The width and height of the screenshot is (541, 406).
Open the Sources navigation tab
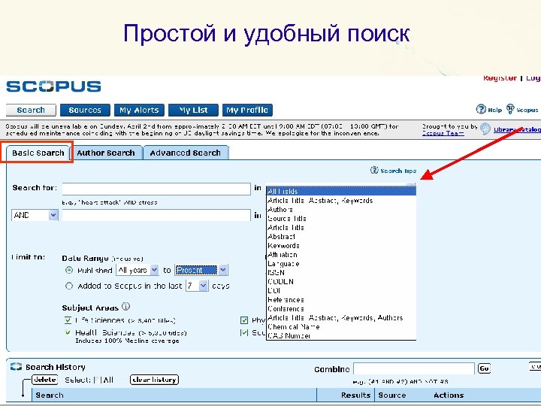click(85, 110)
